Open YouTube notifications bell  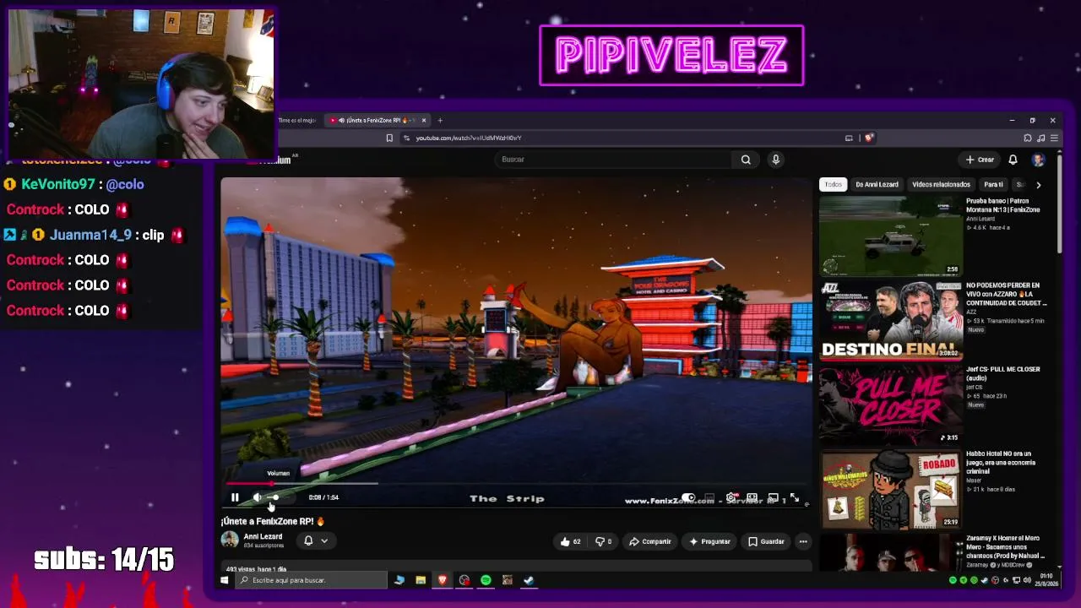coord(1013,160)
